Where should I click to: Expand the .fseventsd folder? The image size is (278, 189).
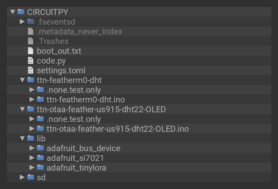pos(22,22)
